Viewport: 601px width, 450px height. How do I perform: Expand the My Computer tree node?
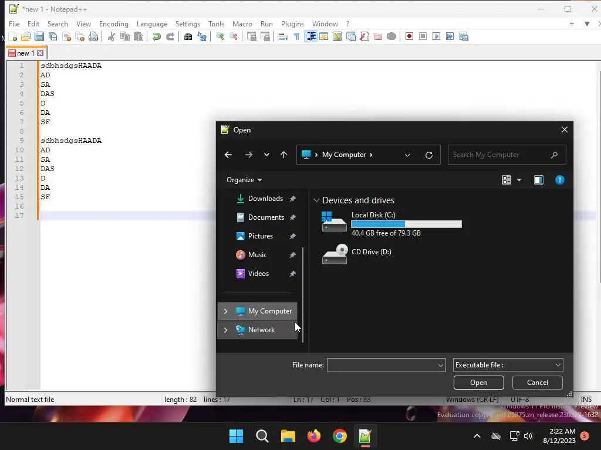[x=226, y=312]
